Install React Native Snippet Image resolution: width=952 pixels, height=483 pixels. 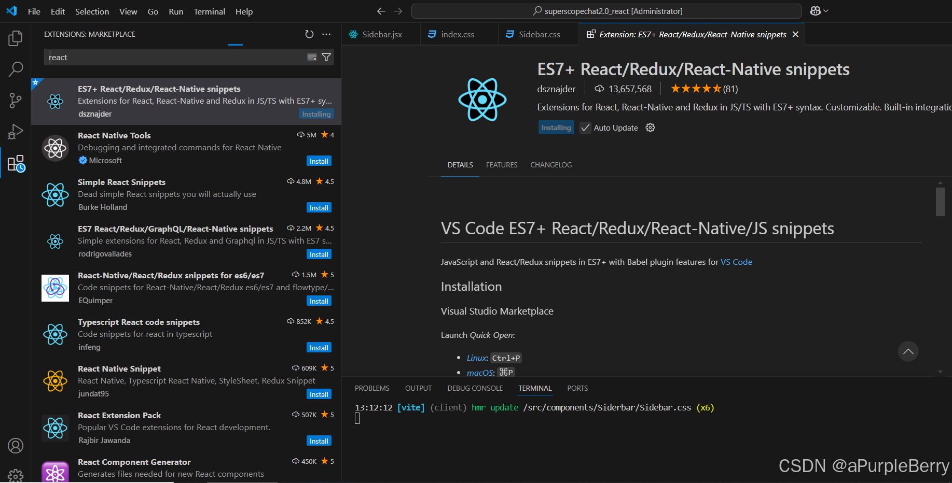[x=319, y=394]
